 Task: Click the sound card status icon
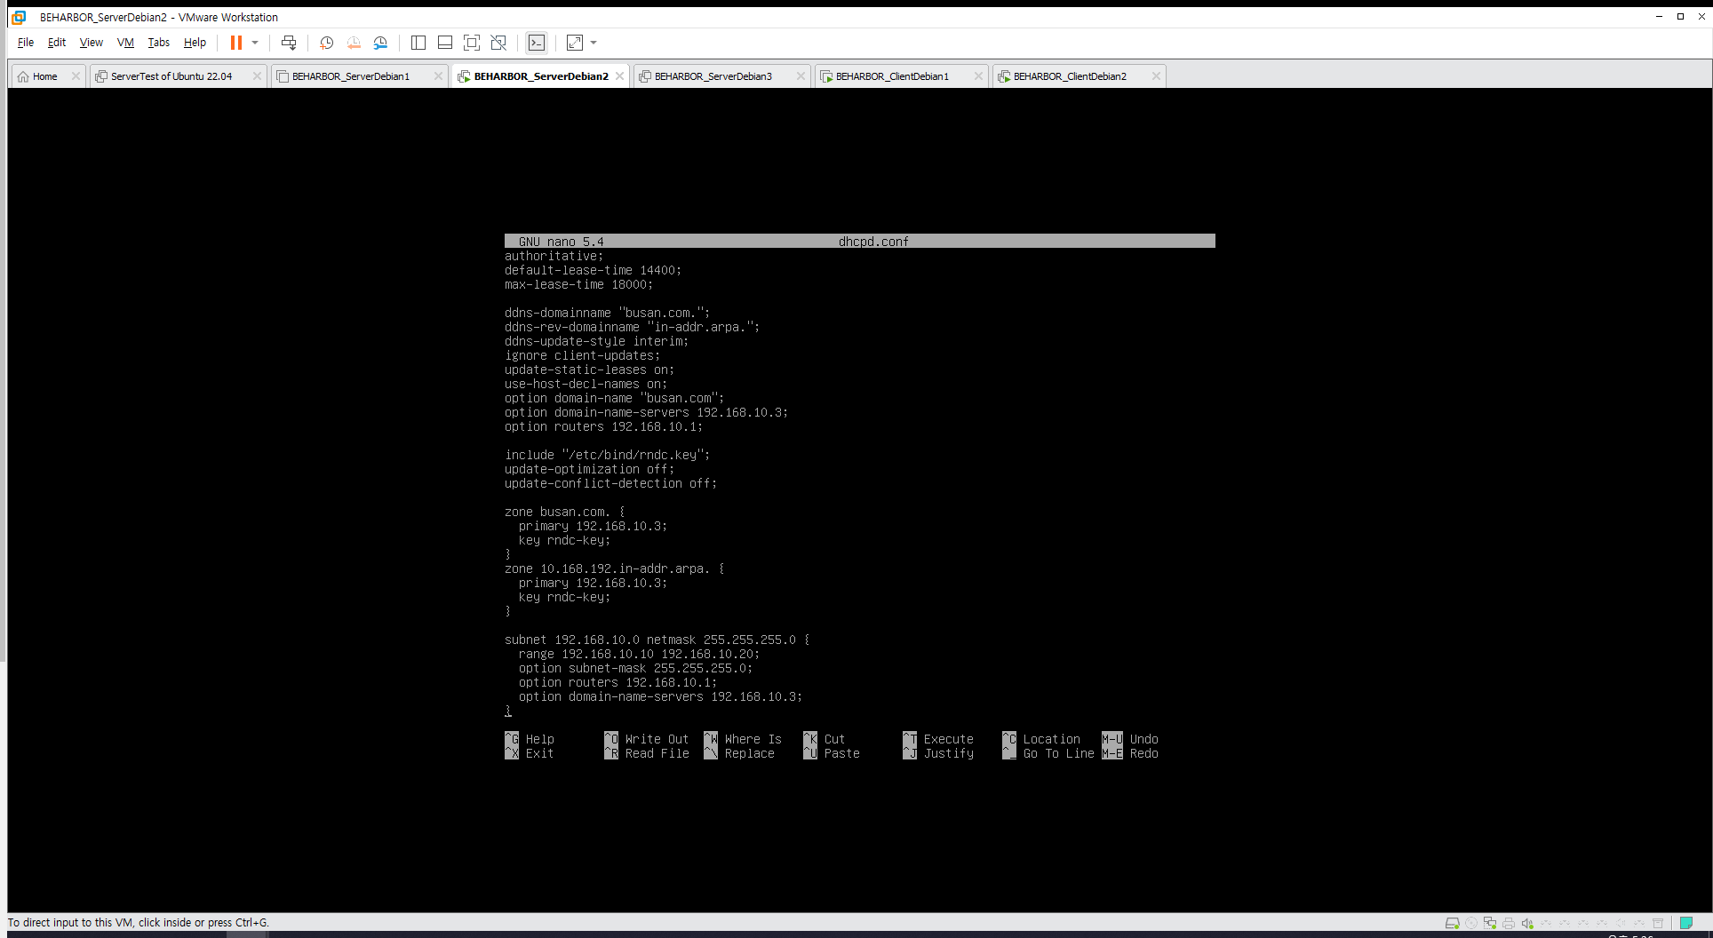(1527, 923)
